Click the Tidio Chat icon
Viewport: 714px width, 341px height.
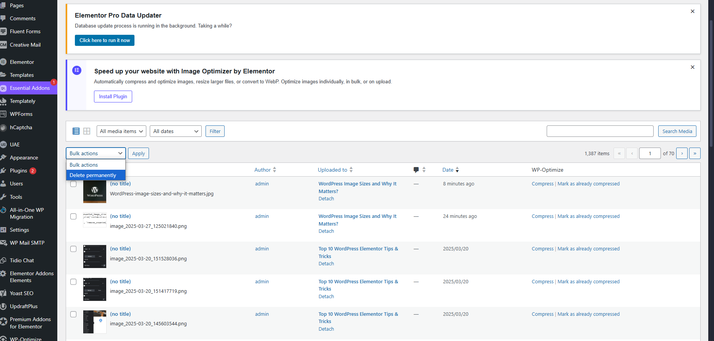point(3,260)
